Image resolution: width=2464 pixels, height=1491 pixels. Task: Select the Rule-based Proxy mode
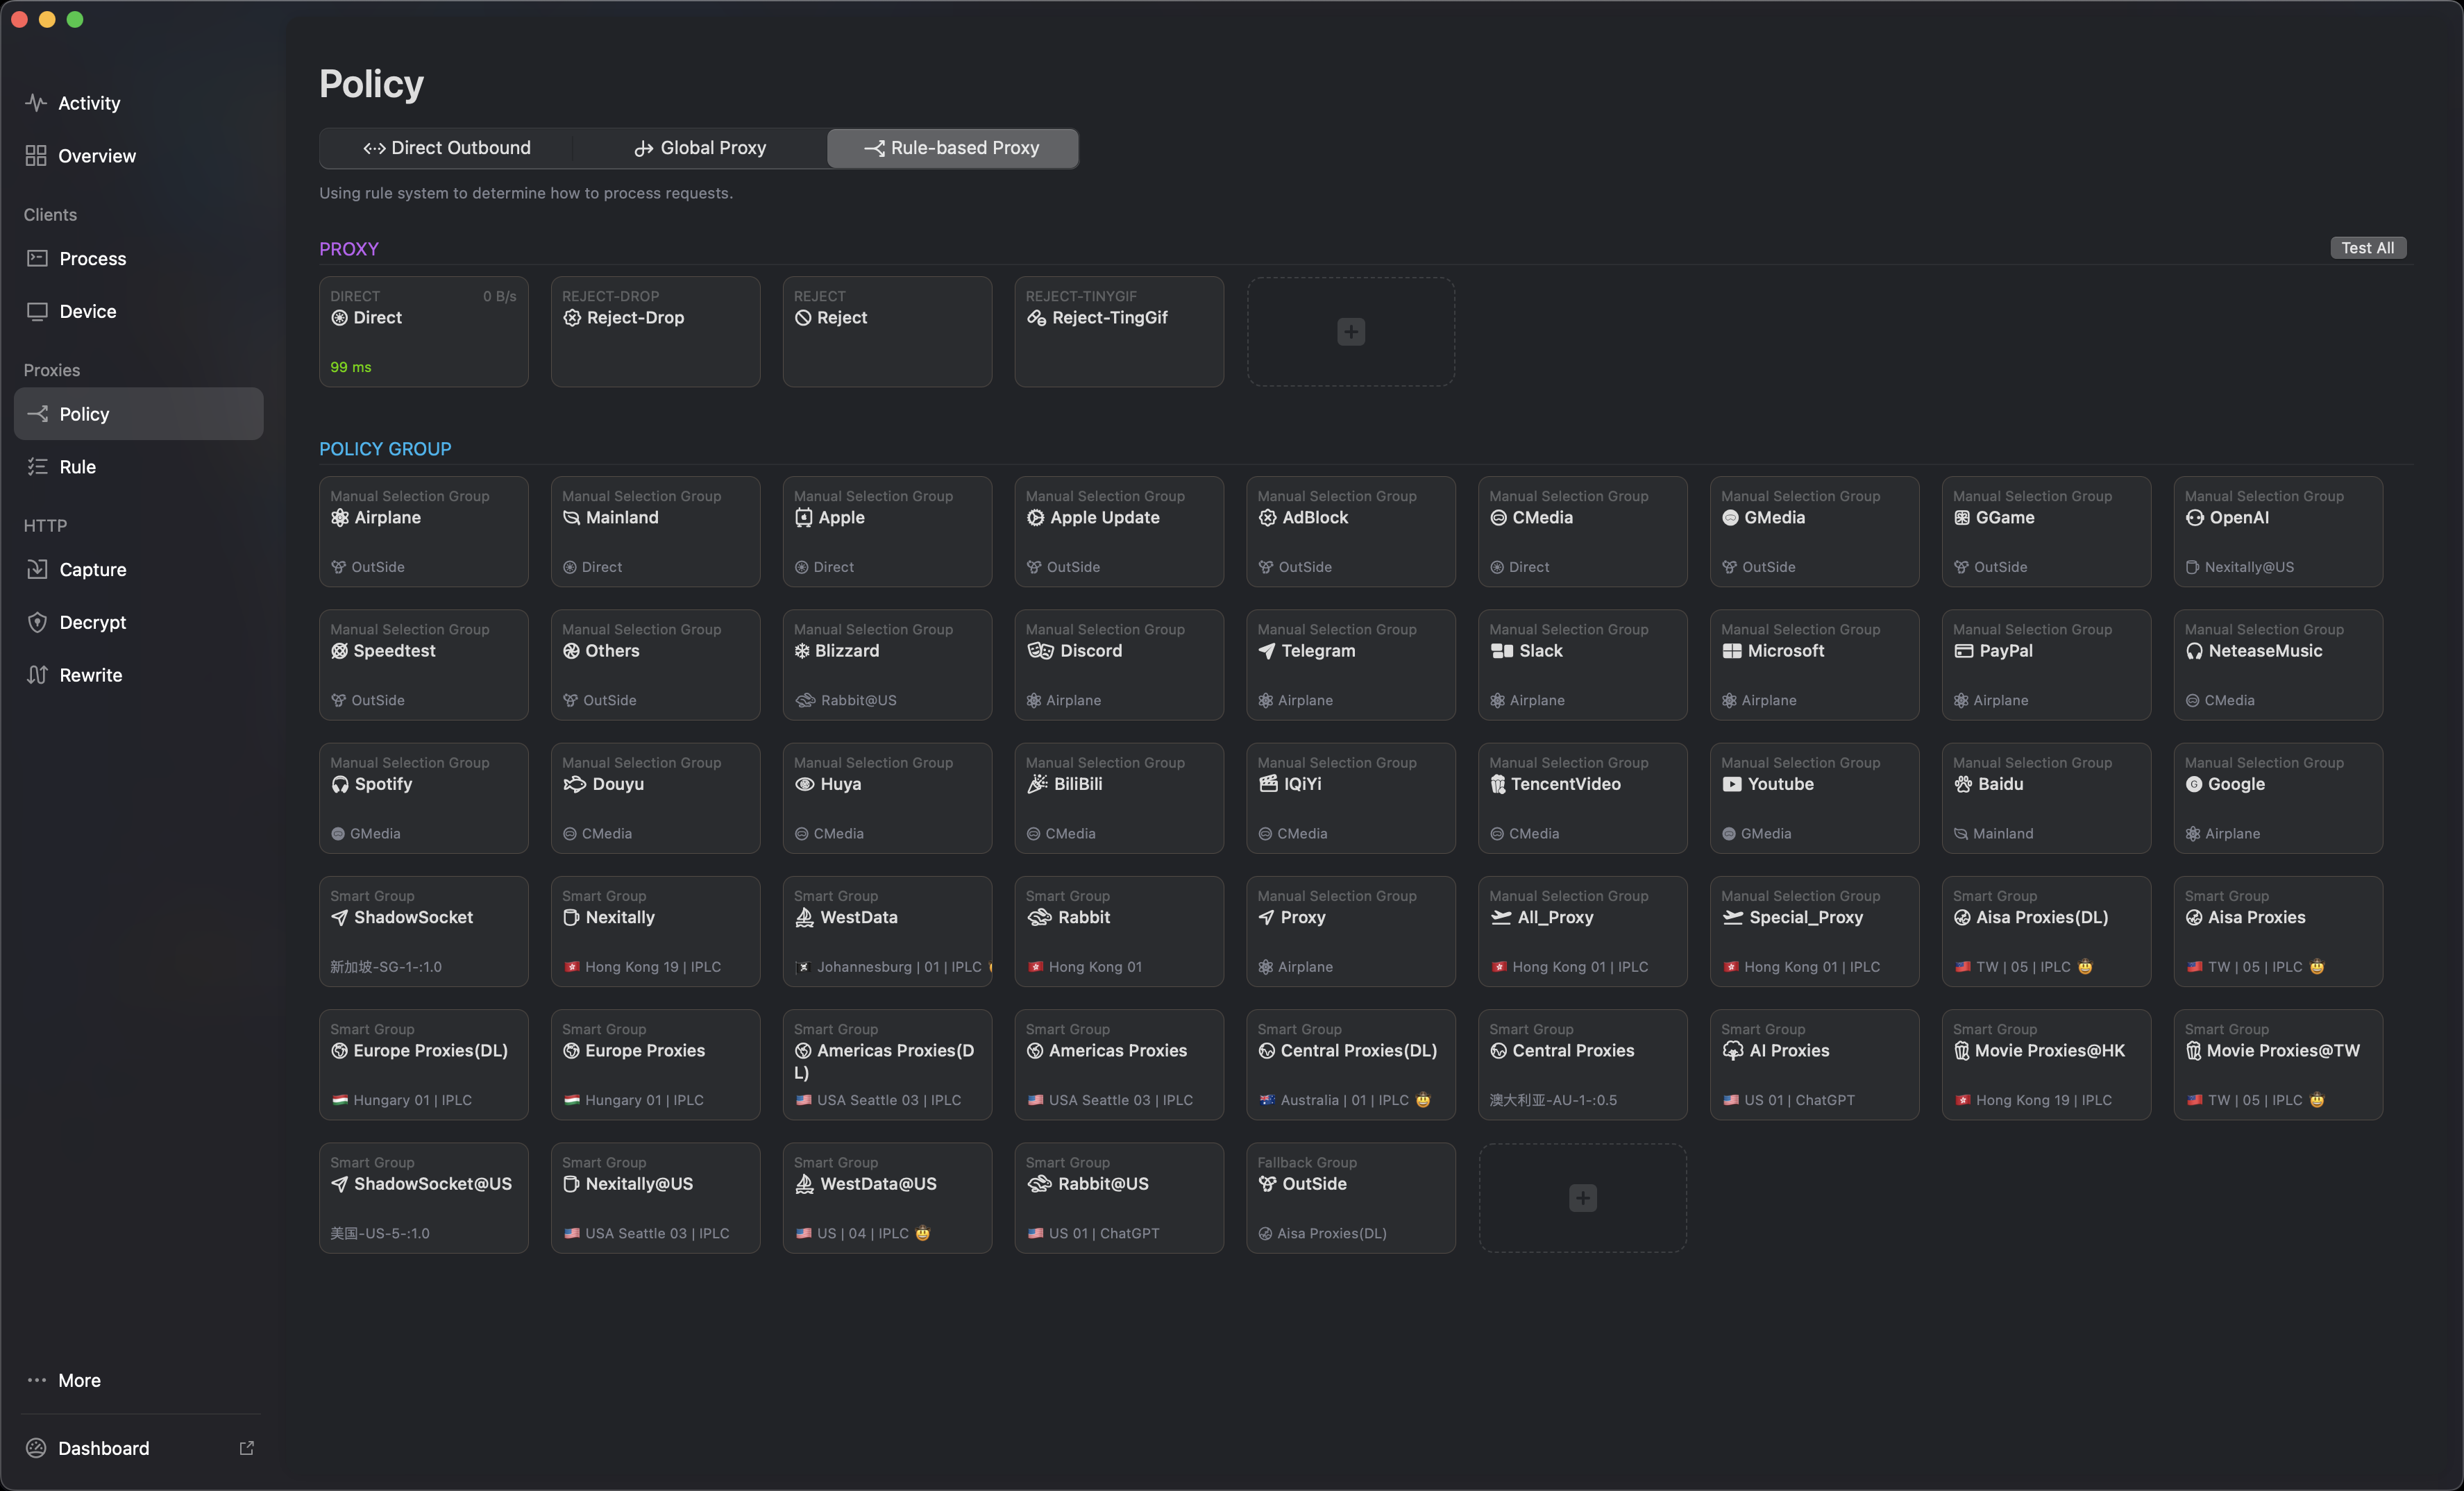coord(952,148)
